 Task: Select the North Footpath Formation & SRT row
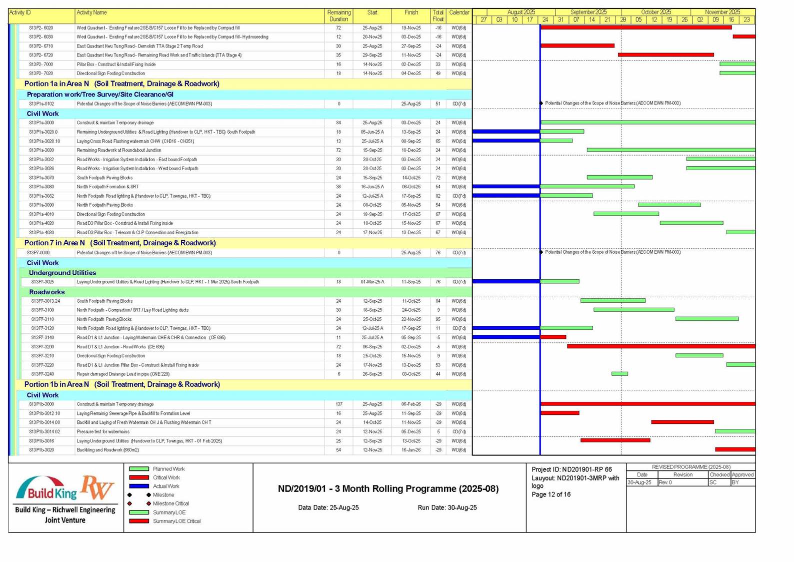coord(245,187)
